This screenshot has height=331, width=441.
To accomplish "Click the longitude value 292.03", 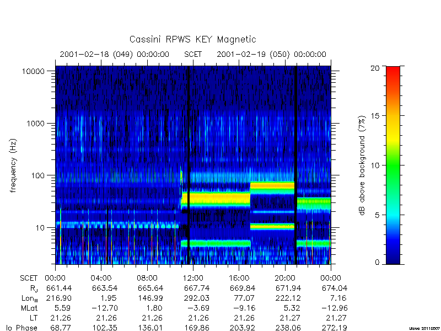I will pyautogui.click(x=197, y=298).
